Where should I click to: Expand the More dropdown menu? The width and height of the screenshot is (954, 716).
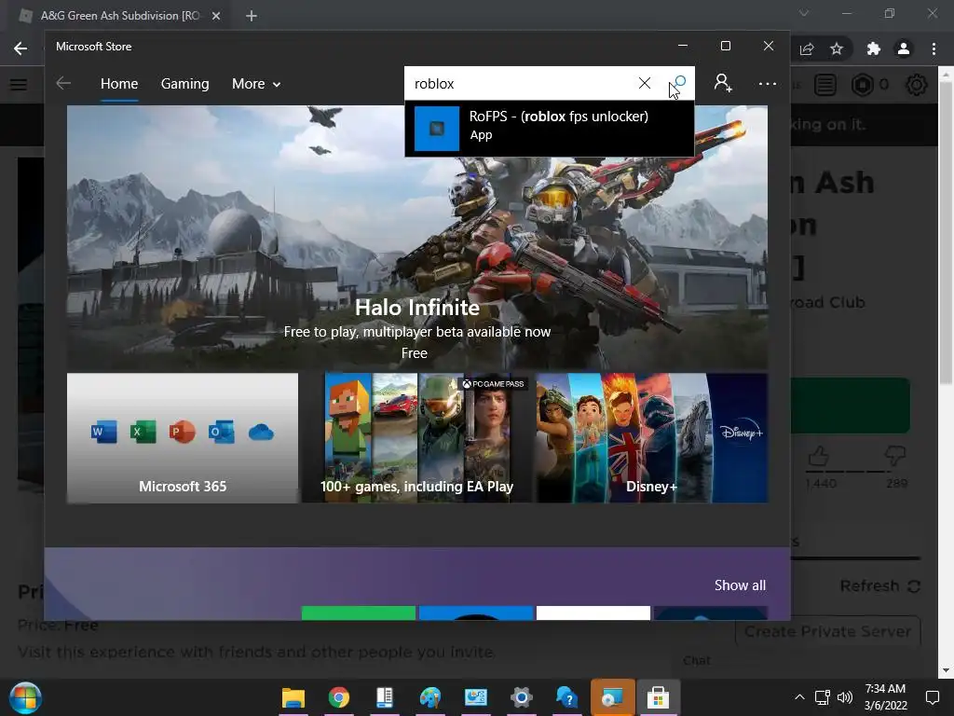click(x=255, y=83)
